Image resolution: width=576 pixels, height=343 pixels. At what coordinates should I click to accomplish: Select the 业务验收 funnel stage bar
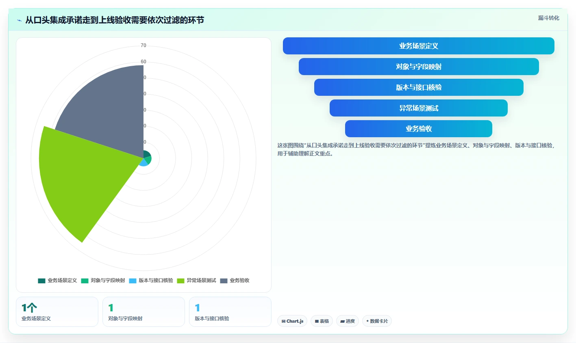[x=419, y=129]
